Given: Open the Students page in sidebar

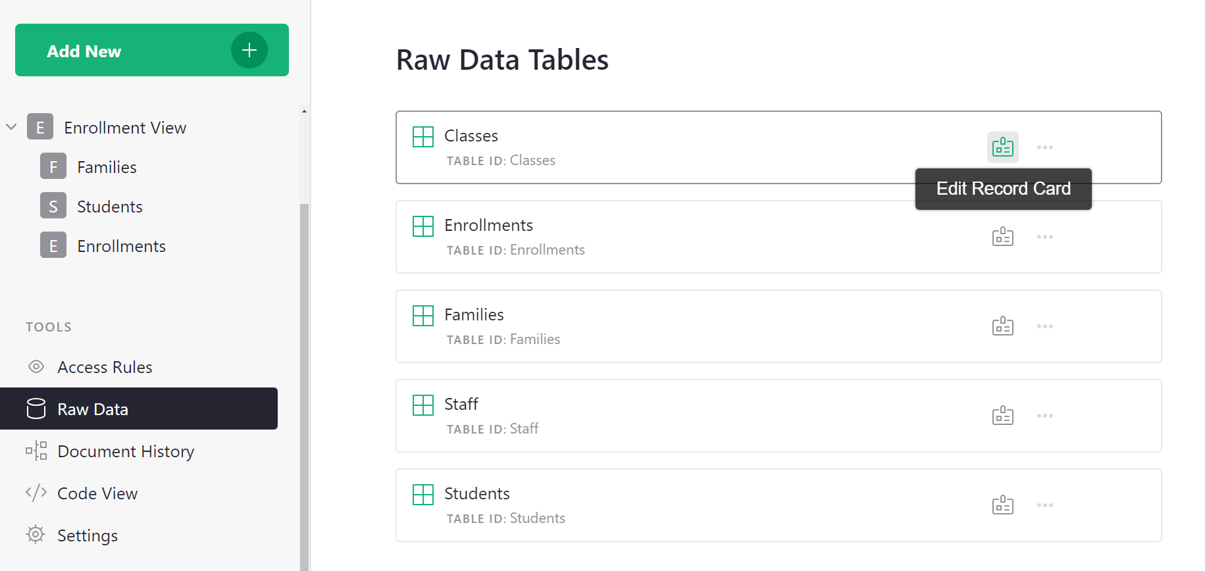Looking at the screenshot, I should (109, 207).
